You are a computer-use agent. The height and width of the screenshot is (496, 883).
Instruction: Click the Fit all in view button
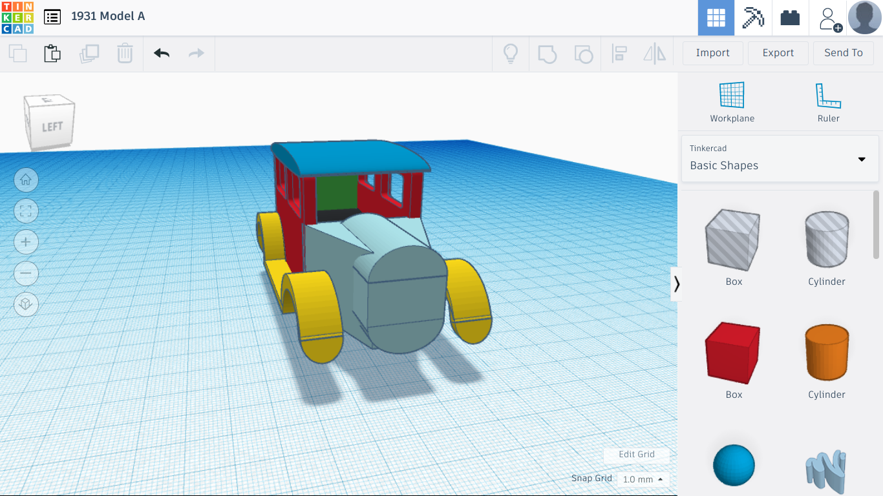tap(26, 211)
